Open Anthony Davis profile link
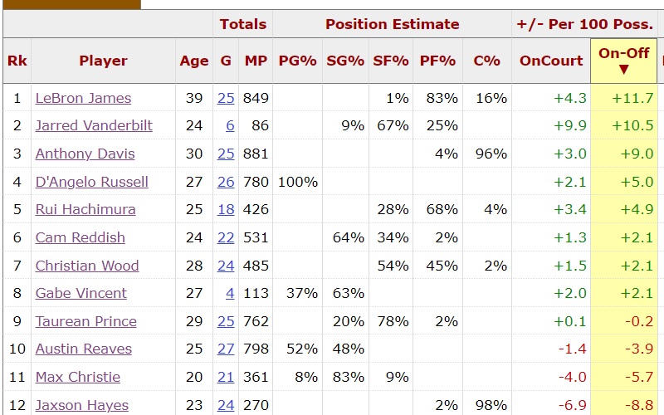The width and height of the screenshot is (664, 415). pyautogui.click(x=85, y=154)
